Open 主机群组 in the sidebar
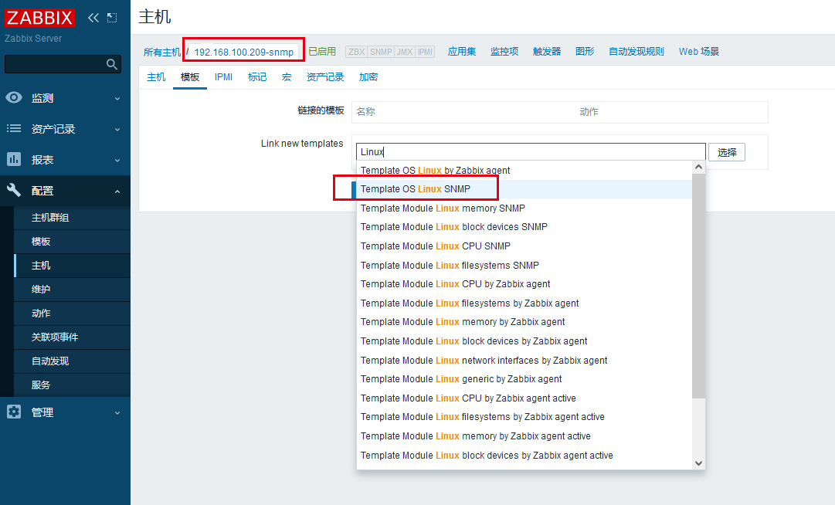The height and width of the screenshot is (505, 835). point(50,218)
